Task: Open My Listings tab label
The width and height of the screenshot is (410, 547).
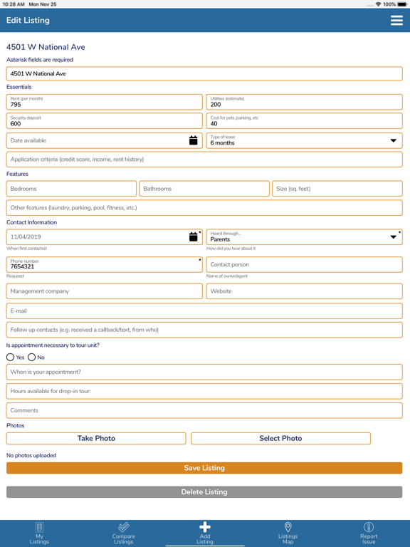Action: coord(39,539)
